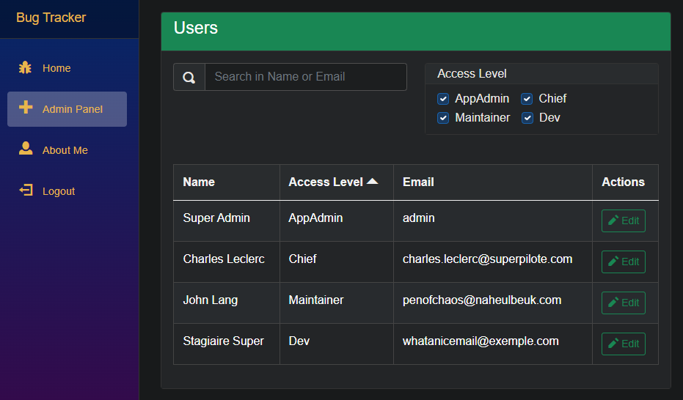Click email penofchaos@naheulbeuk.com
The height and width of the screenshot is (400, 683).
(482, 300)
